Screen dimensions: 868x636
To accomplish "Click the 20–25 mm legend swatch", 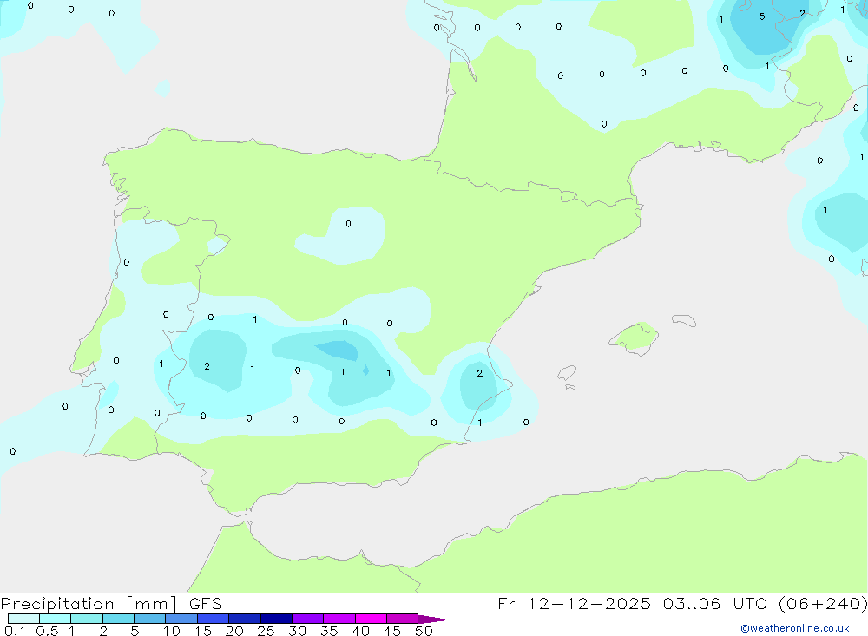I will pos(245,619).
